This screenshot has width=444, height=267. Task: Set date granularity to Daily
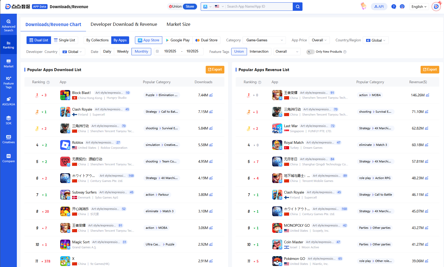point(107,51)
